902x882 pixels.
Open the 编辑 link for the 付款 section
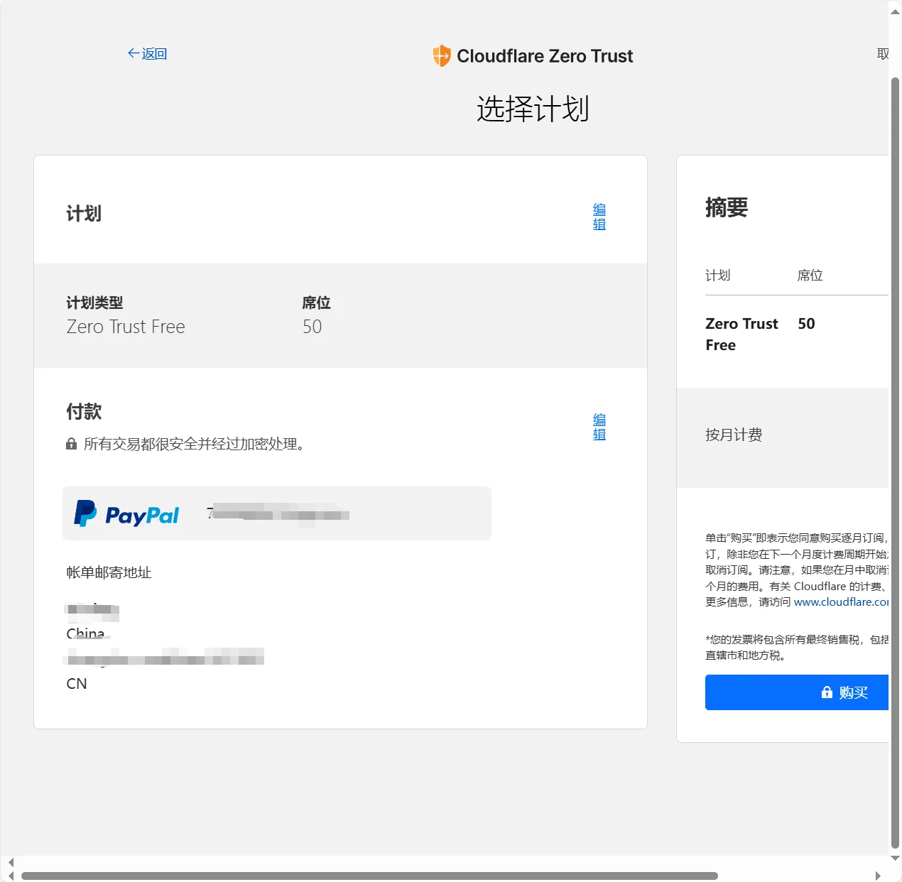pos(598,426)
